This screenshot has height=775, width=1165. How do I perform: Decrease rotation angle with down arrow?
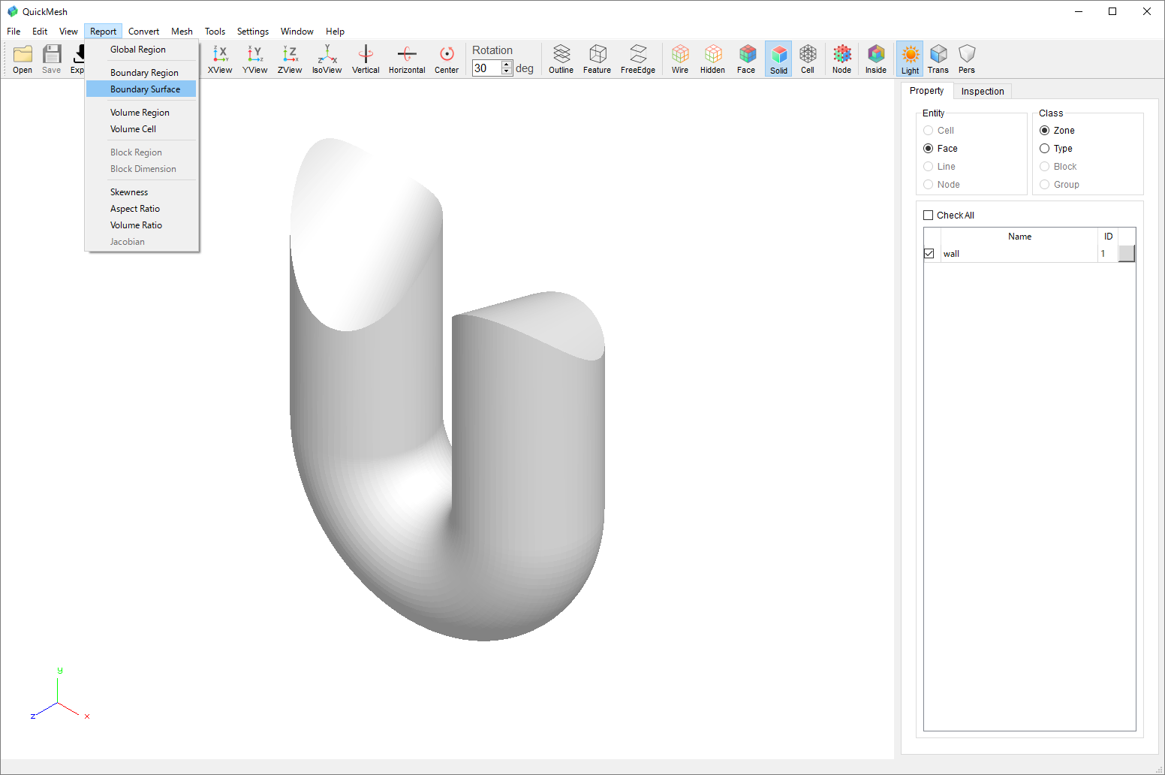point(507,71)
